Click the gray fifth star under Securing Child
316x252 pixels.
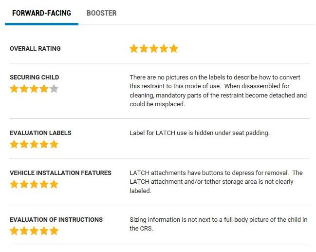click(54, 89)
